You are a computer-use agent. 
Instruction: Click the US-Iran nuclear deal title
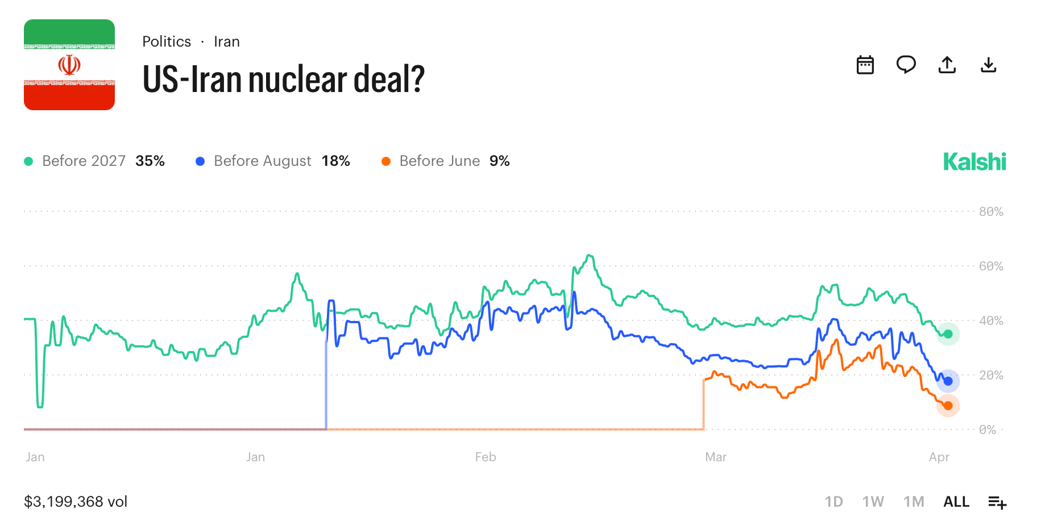point(283,80)
